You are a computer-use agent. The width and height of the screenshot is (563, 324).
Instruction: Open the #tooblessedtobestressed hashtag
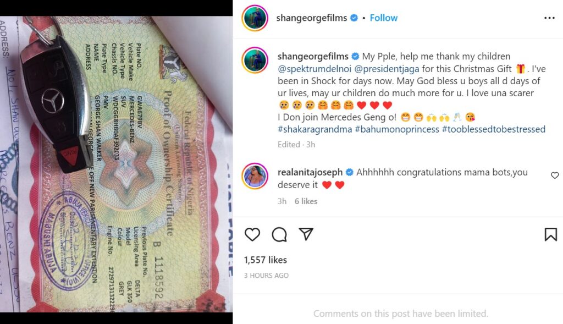pyautogui.click(x=494, y=129)
